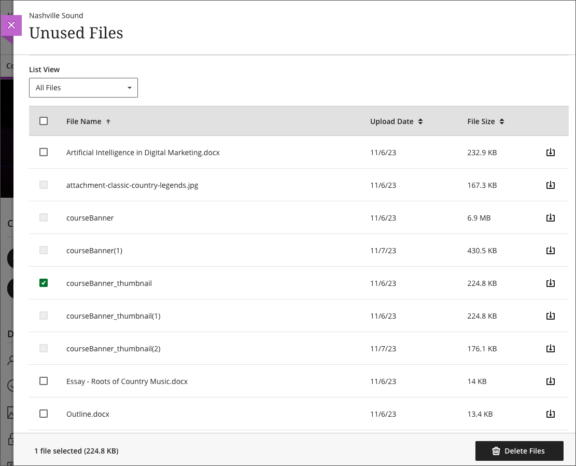Image resolution: width=576 pixels, height=466 pixels.
Task: Download the Outline.docx file
Action: tap(551, 414)
